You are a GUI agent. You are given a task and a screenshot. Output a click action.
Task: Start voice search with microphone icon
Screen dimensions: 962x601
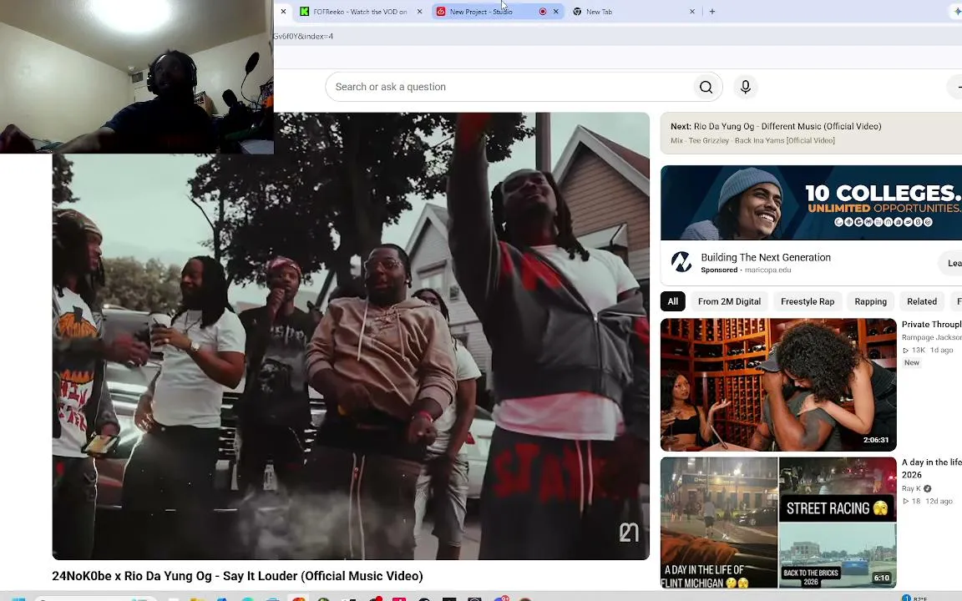[746, 87]
